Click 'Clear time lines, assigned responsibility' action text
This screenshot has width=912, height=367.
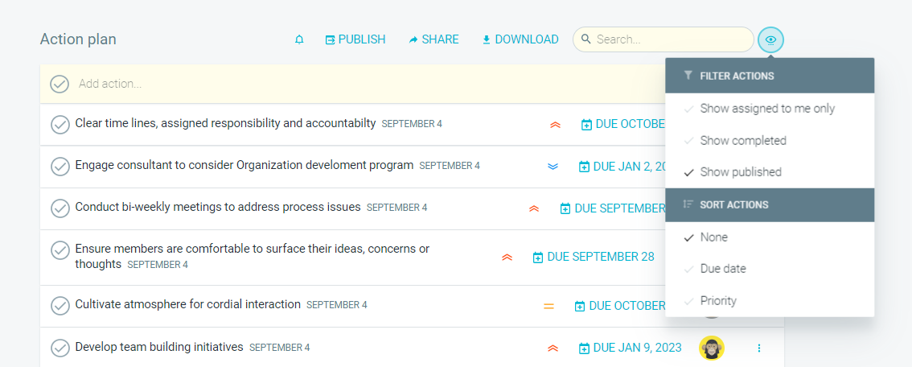coord(226,123)
